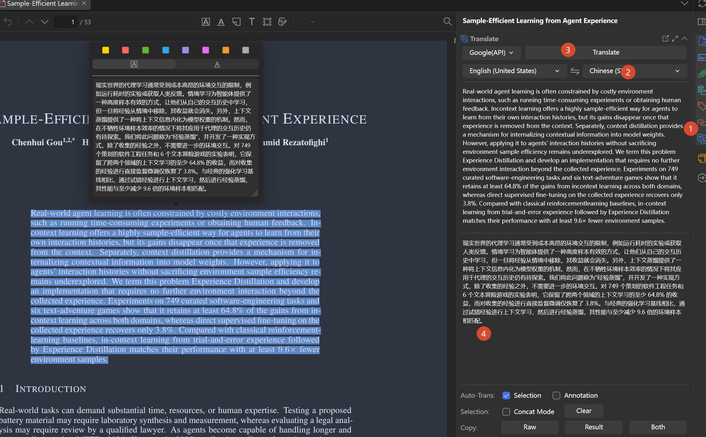
Task: Pick the green highlight color
Action: [x=145, y=50]
